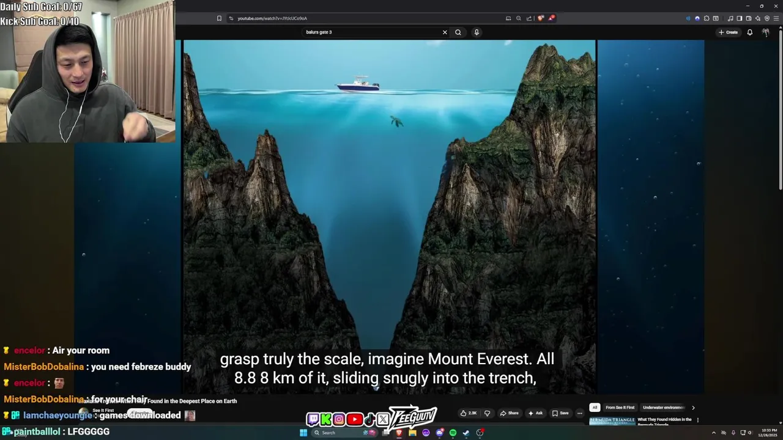This screenshot has height=440, width=783.
Task: Open options menu for Bermuda Triangle video
Action: 697,420
